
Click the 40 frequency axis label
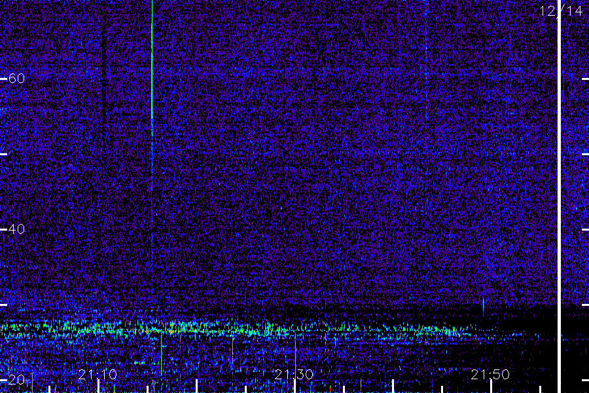click(16, 229)
